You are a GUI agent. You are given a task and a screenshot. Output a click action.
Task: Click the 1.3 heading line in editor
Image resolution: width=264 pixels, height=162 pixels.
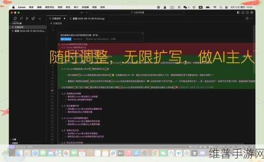[70, 106]
